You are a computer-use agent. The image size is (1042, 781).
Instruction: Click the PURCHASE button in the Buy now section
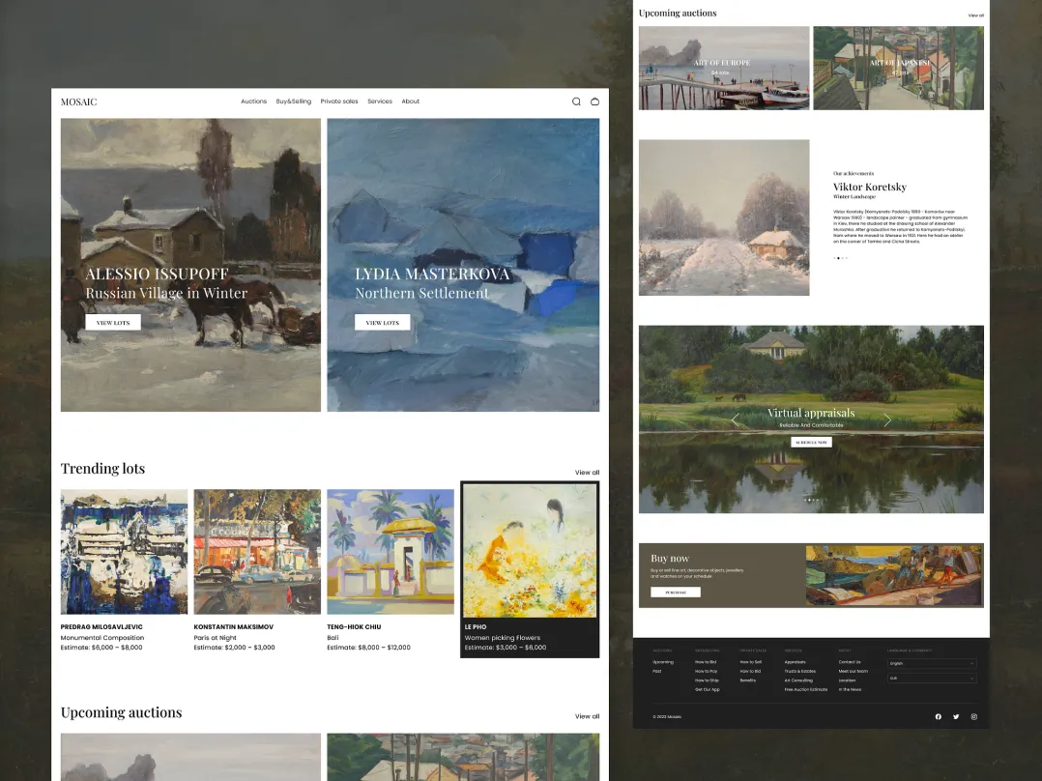[674, 591]
